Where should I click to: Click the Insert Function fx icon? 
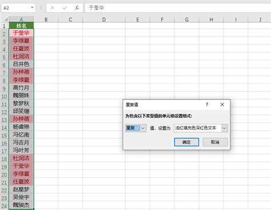(x=77, y=8)
